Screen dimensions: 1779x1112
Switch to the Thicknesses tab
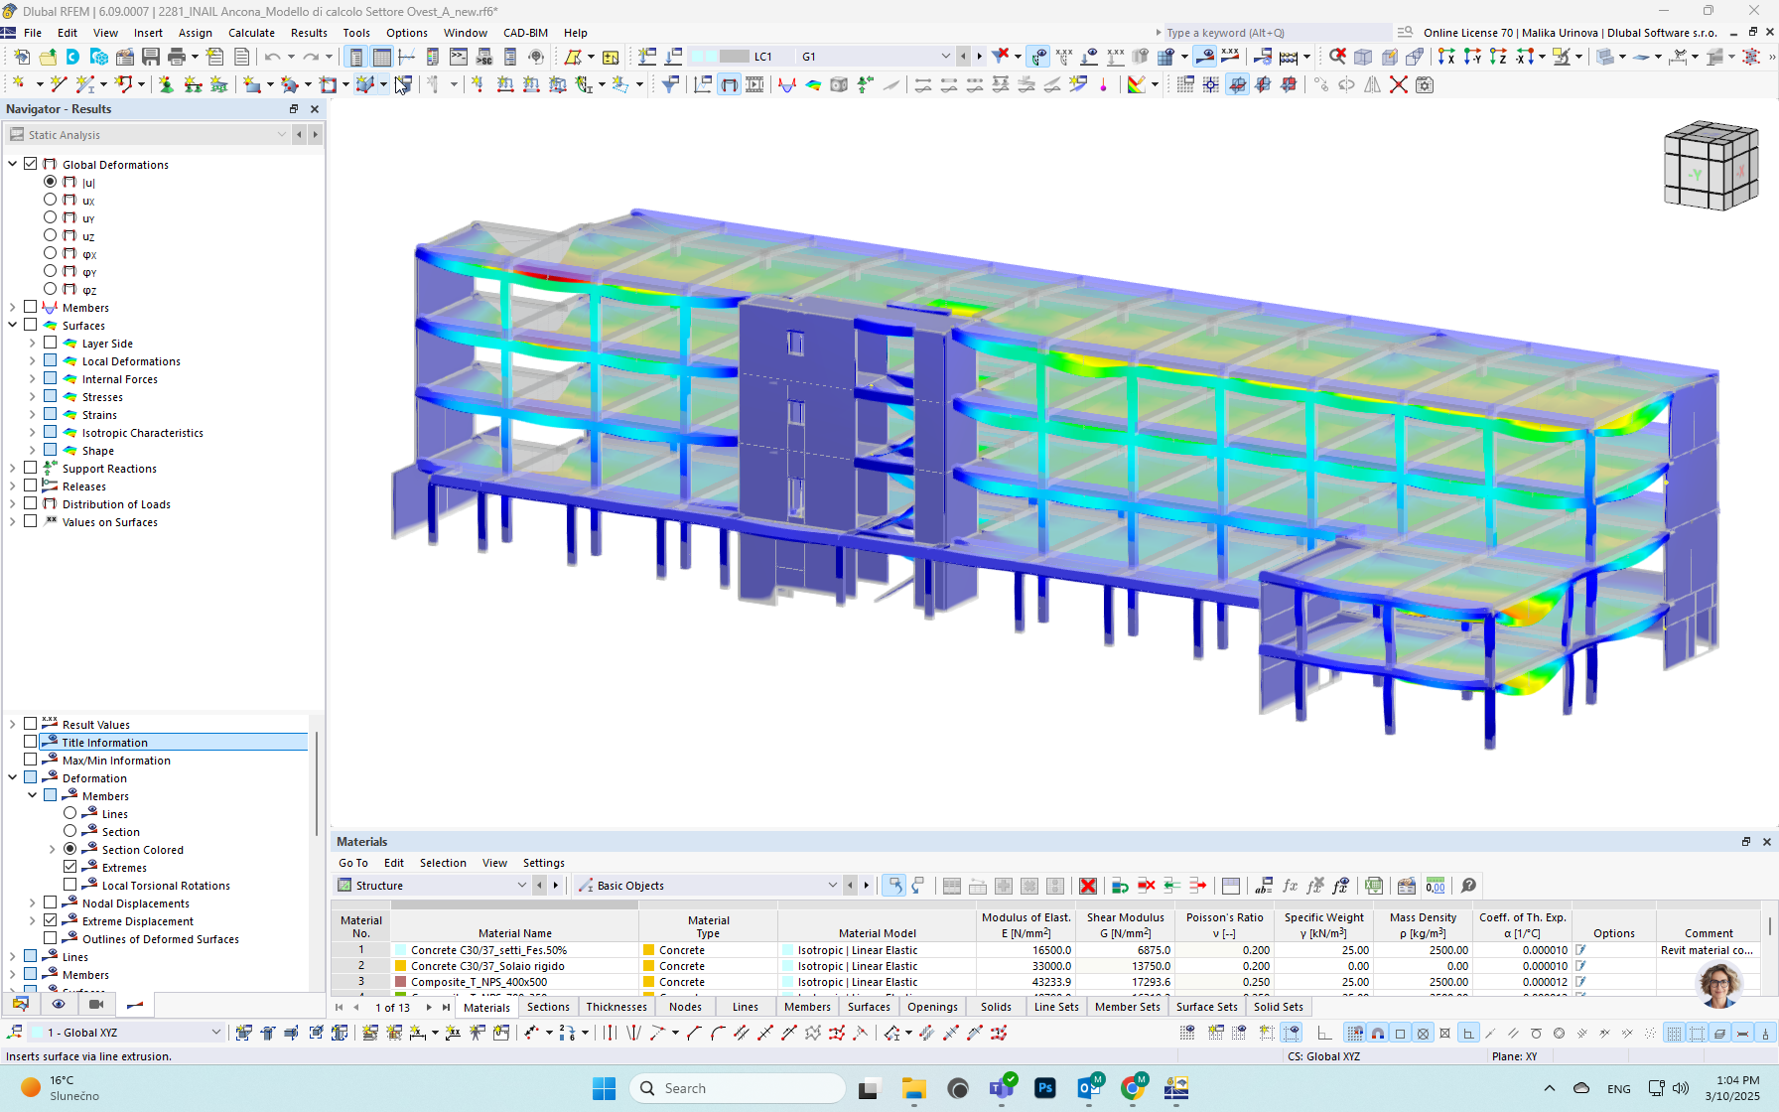616,1006
